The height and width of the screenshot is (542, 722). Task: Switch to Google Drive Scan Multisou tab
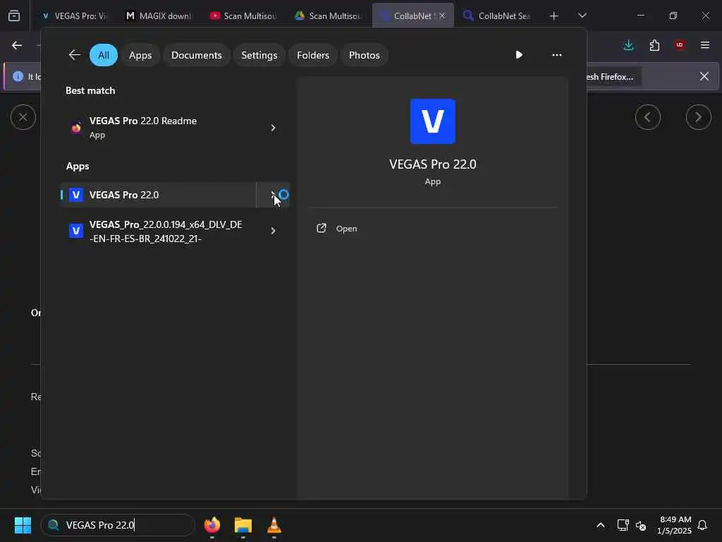click(x=328, y=16)
